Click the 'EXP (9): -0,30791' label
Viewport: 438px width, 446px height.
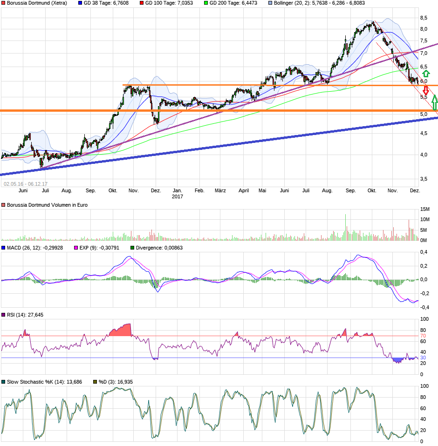point(99,248)
